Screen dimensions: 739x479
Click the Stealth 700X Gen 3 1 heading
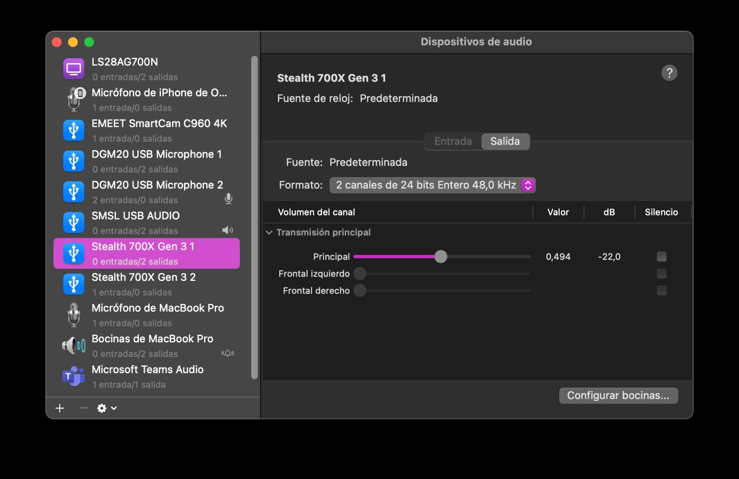click(x=331, y=78)
